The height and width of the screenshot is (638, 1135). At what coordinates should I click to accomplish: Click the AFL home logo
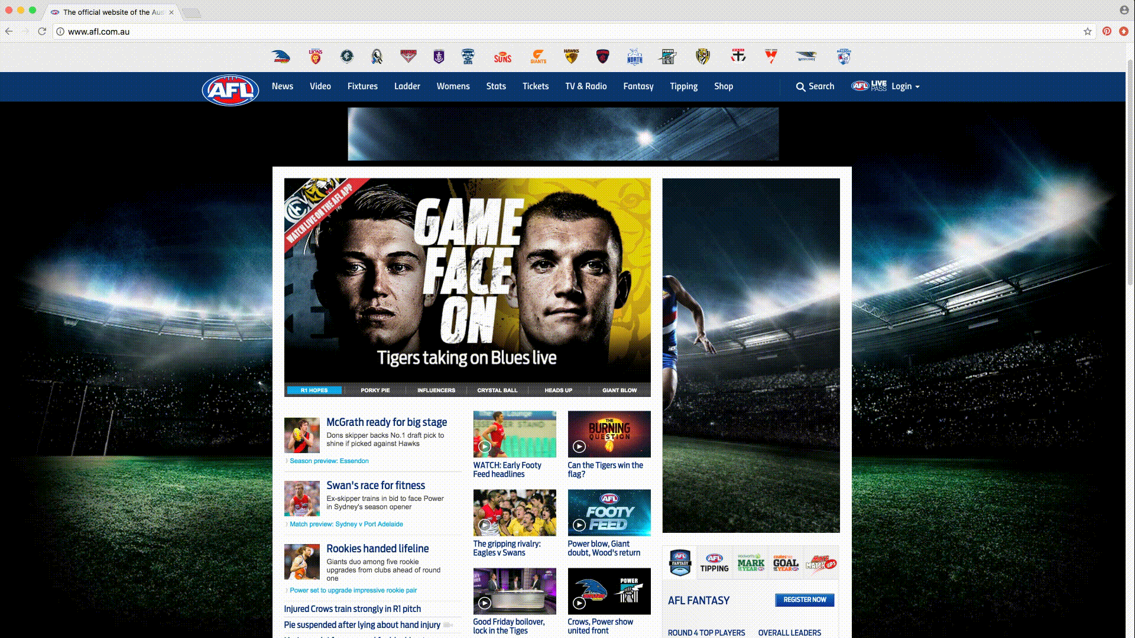click(231, 90)
